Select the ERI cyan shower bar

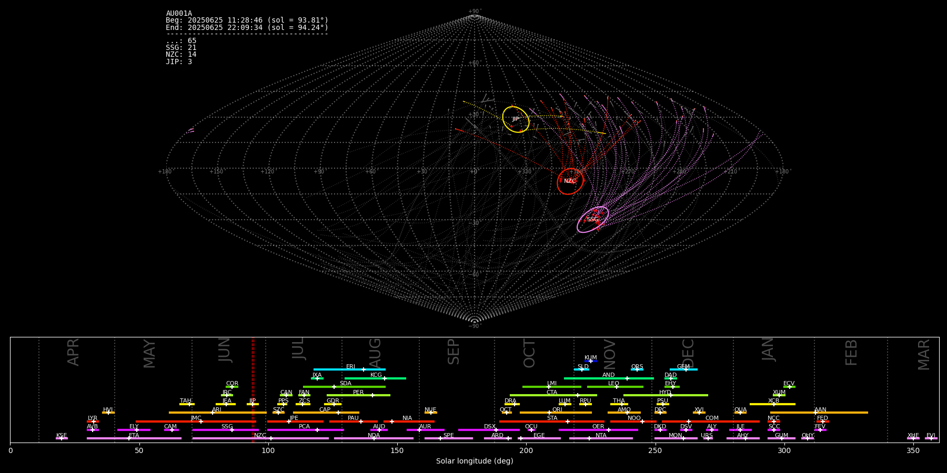click(x=349, y=369)
